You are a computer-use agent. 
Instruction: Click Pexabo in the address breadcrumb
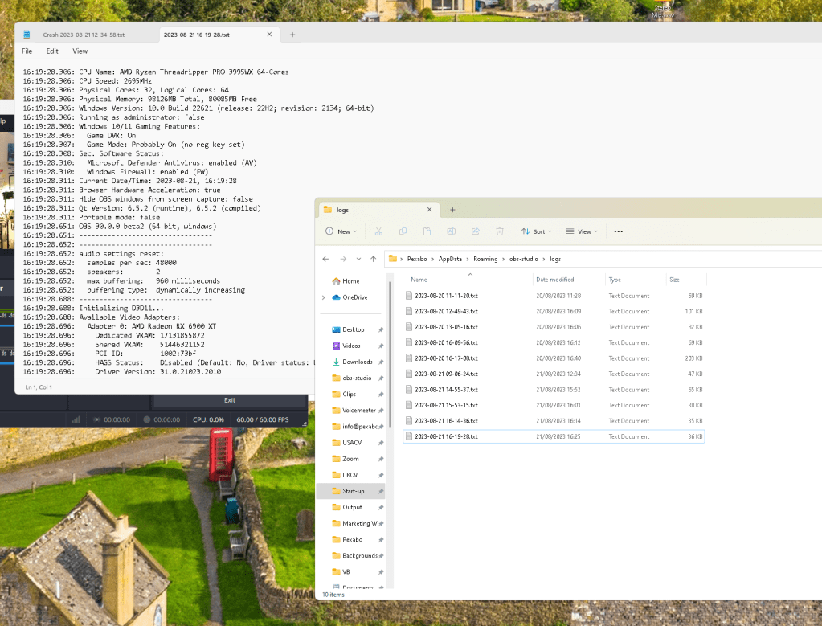click(417, 259)
